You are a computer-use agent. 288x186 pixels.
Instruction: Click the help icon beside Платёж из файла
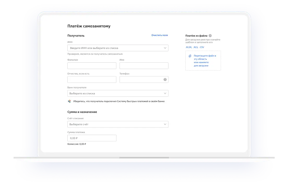[x=210, y=36]
